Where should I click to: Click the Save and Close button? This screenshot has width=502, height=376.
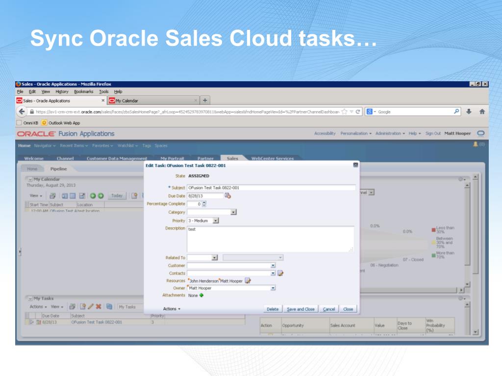click(301, 309)
